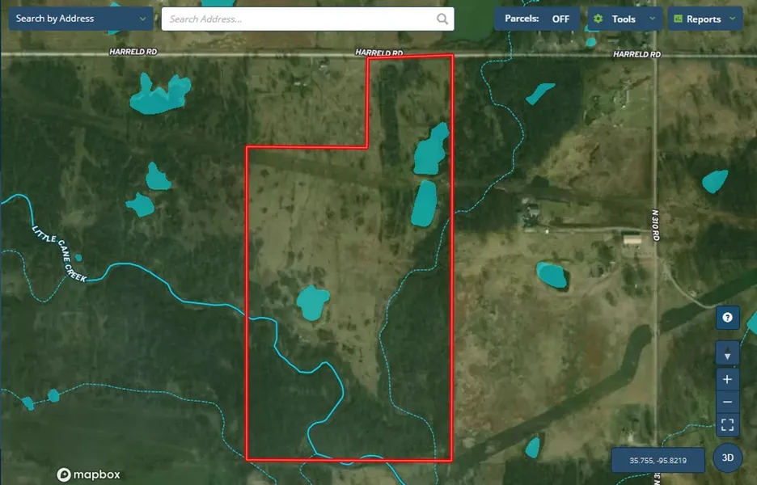Screen dimensions: 757x485
Task: Focus the Search Address text field
Action: (299, 19)
